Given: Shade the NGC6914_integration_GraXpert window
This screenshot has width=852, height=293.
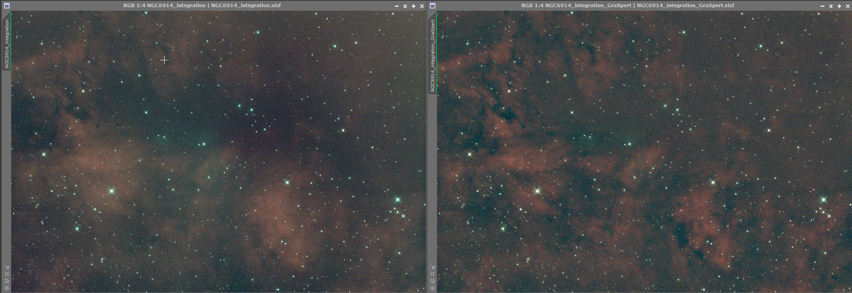Looking at the screenshot, I should [x=831, y=6].
